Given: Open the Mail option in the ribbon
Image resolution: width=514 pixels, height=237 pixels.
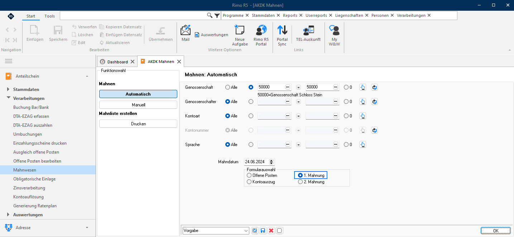Looking at the screenshot, I should click(x=186, y=33).
